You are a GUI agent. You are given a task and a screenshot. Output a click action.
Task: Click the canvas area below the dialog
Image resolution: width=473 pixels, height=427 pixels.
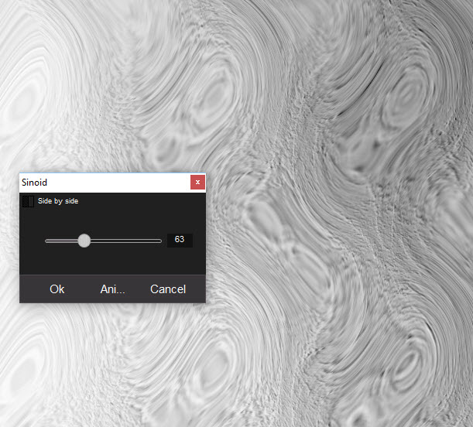108,364
